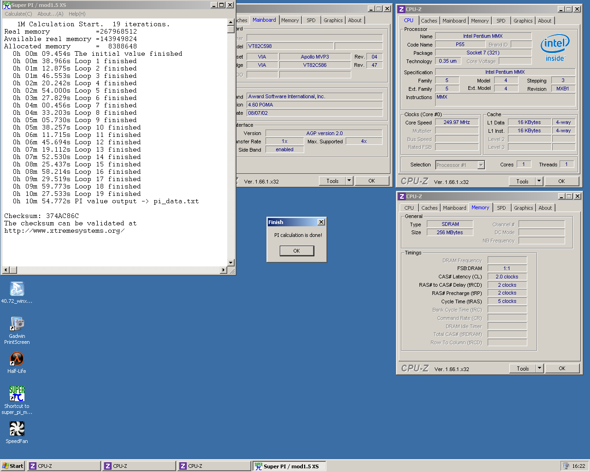Expand Tools dropdown arrow in top-right CPU-Z window
The height and width of the screenshot is (472, 590).
(539, 182)
